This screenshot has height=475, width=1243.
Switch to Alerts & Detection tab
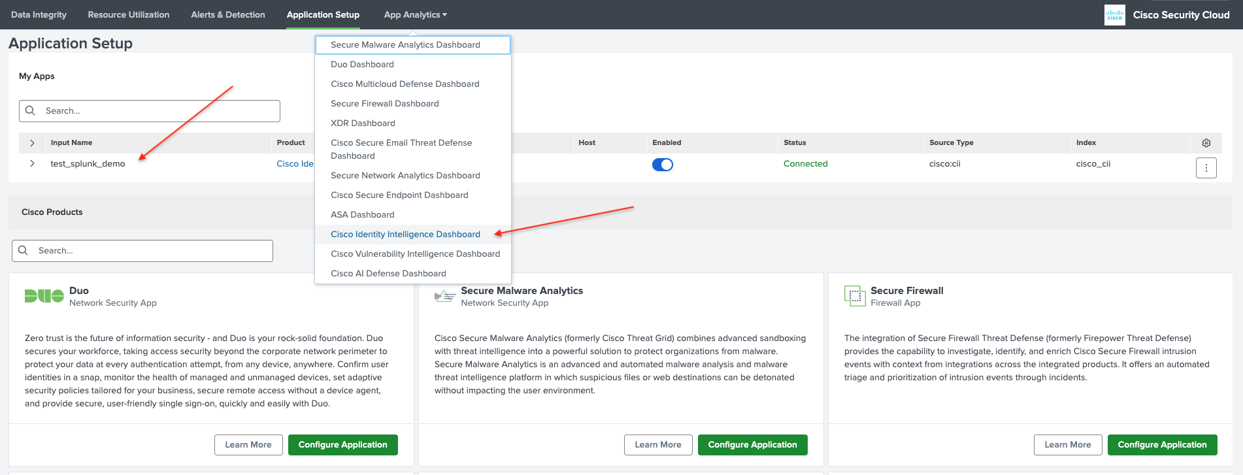click(x=227, y=15)
